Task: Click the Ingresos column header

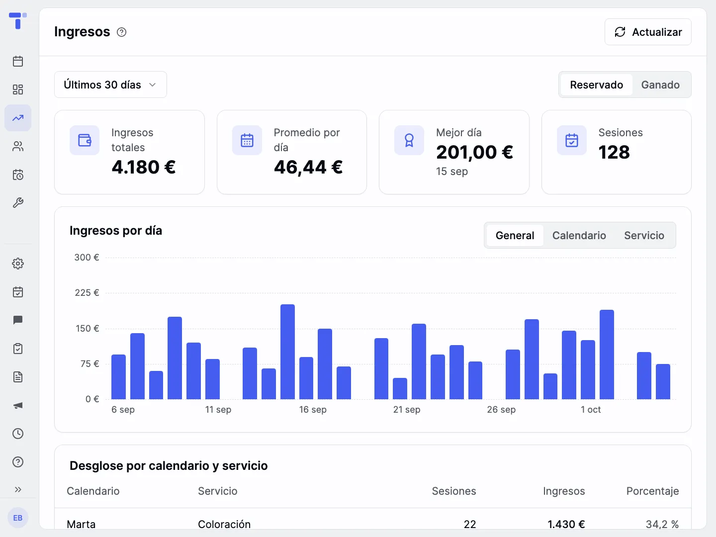Action: click(564, 491)
